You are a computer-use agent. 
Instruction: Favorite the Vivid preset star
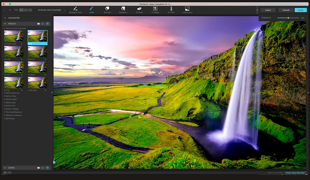pyautogui.click(x=45, y=44)
